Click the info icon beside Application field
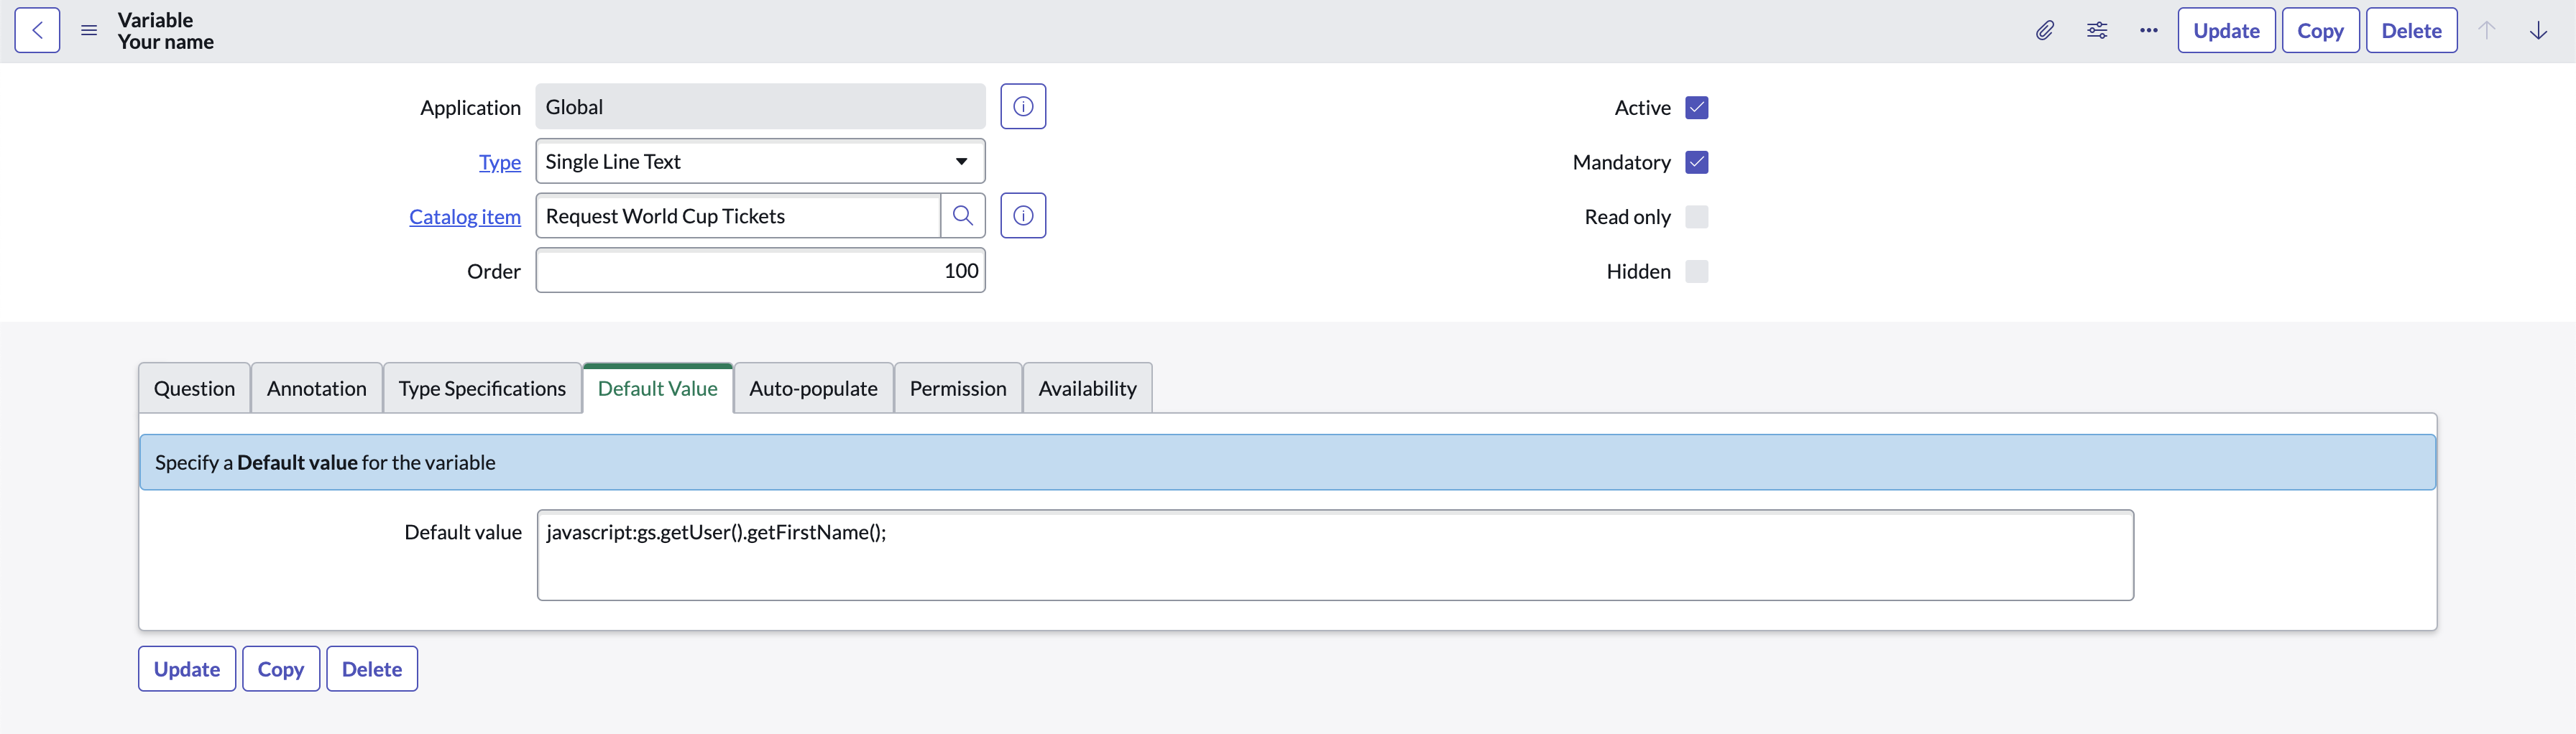 pyautogui.click(x=1023, y=106)
